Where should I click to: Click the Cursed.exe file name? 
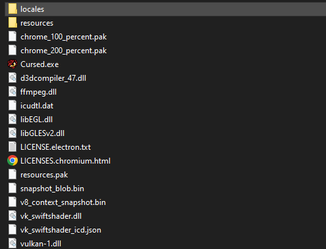[39, 64]
